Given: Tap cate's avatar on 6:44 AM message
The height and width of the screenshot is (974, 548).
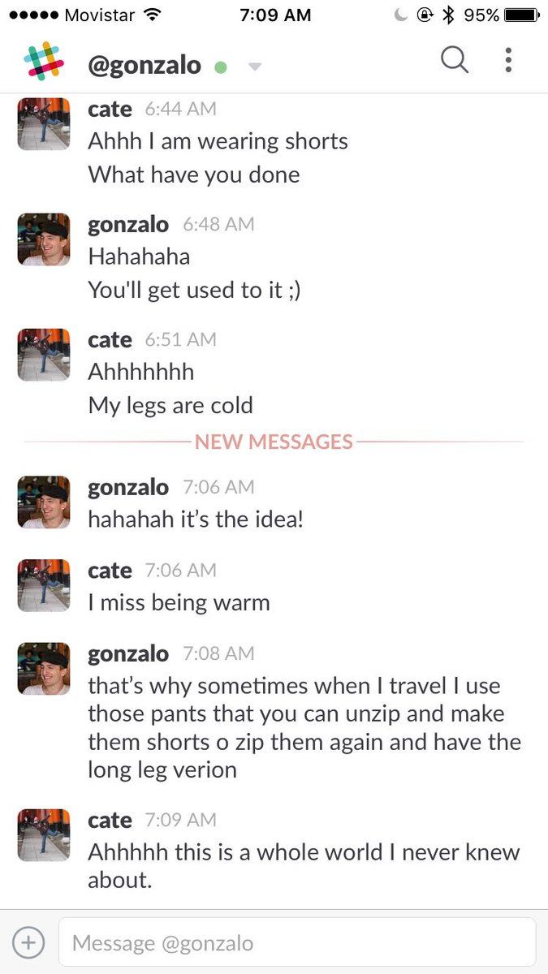Looking at the screenshot, I should (44, 124).
